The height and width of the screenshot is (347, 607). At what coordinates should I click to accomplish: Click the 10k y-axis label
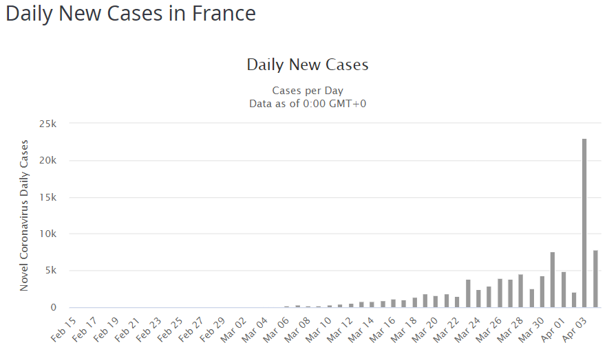pos(46,234)
